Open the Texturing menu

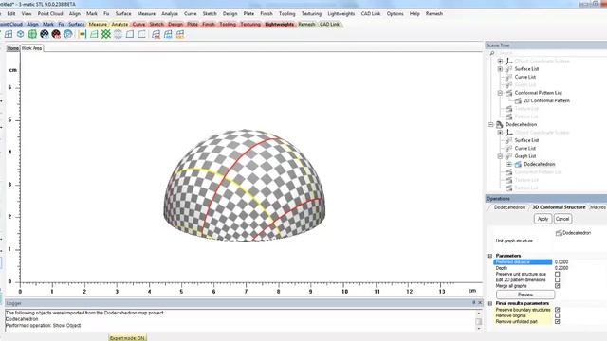[311, 13]
